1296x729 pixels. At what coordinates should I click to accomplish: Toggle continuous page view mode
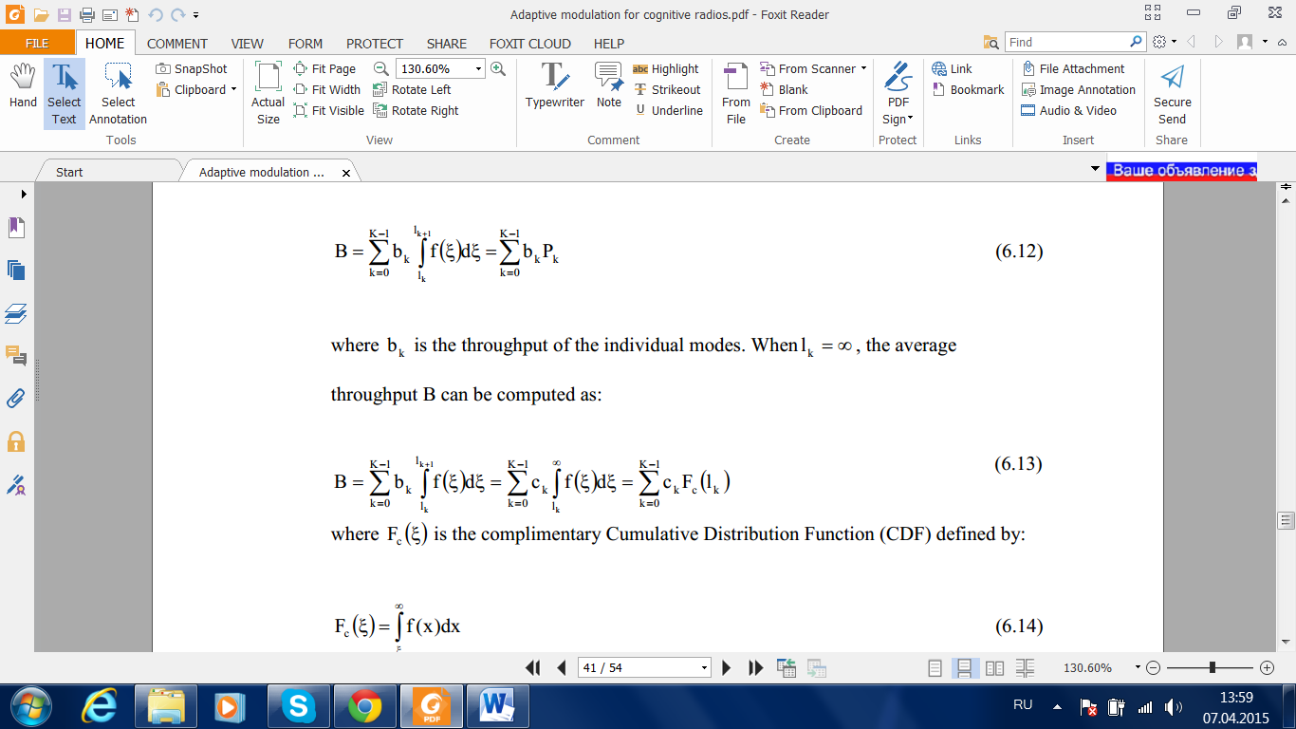[964, 668]
